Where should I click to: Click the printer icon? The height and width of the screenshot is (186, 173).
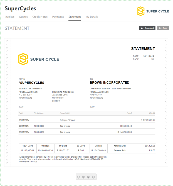click(160, 28)
